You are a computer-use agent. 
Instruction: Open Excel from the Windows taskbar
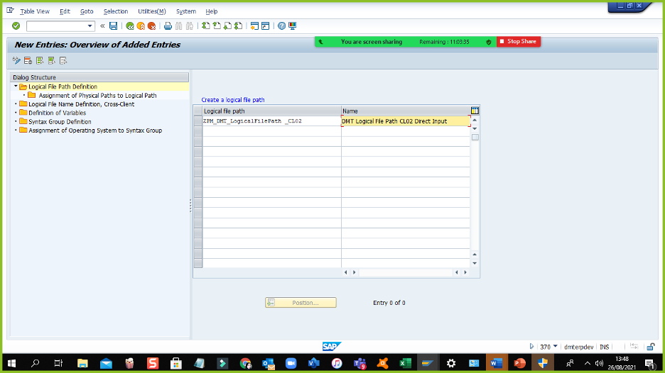coord(404,363)
